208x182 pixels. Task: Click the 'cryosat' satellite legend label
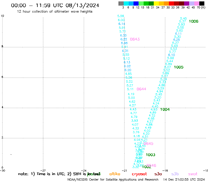pos(139,174)
